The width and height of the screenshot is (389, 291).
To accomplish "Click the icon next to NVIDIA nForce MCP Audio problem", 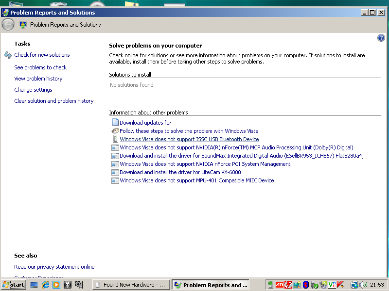I will coord(115,148).
